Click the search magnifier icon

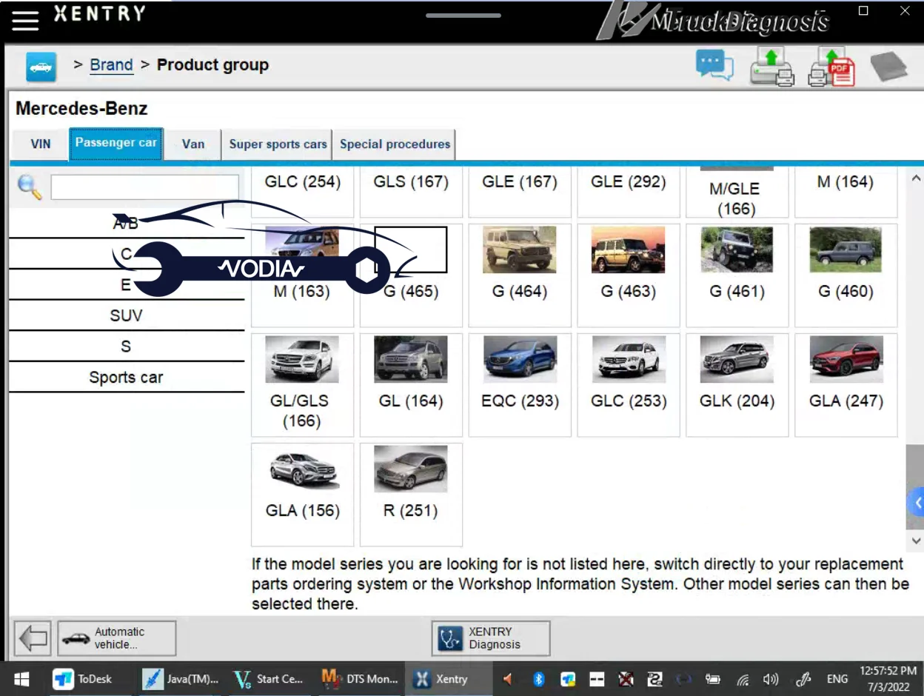pos(30,187)
